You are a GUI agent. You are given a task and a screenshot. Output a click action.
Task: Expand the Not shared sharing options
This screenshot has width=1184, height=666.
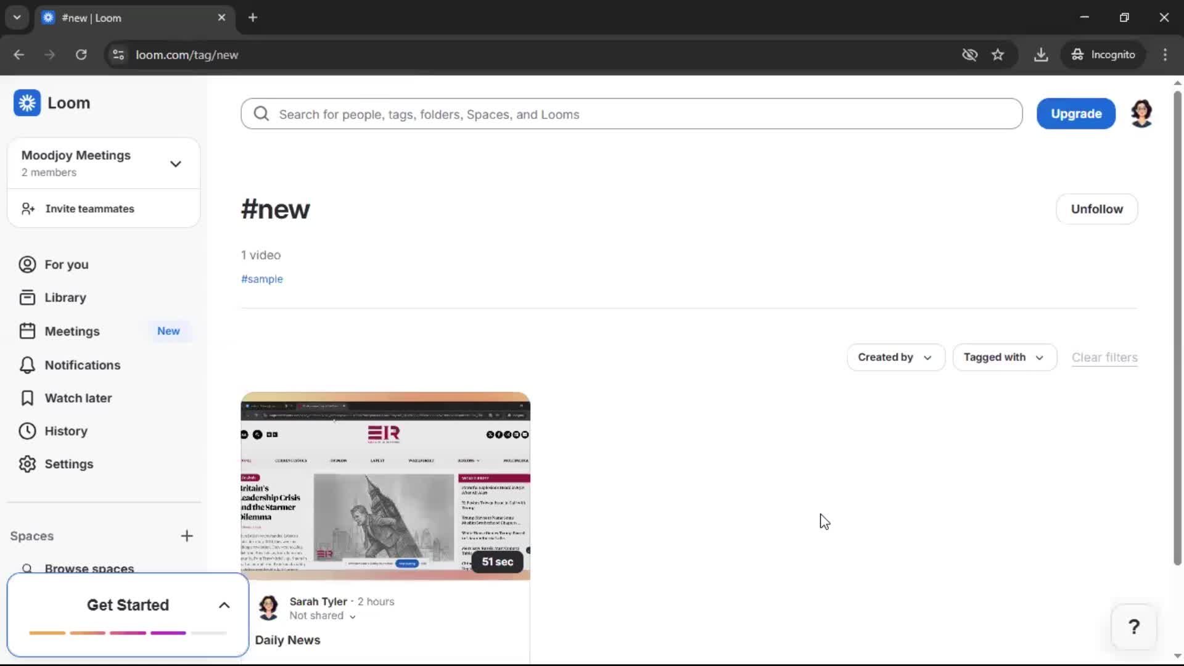[x=322, y=616]
